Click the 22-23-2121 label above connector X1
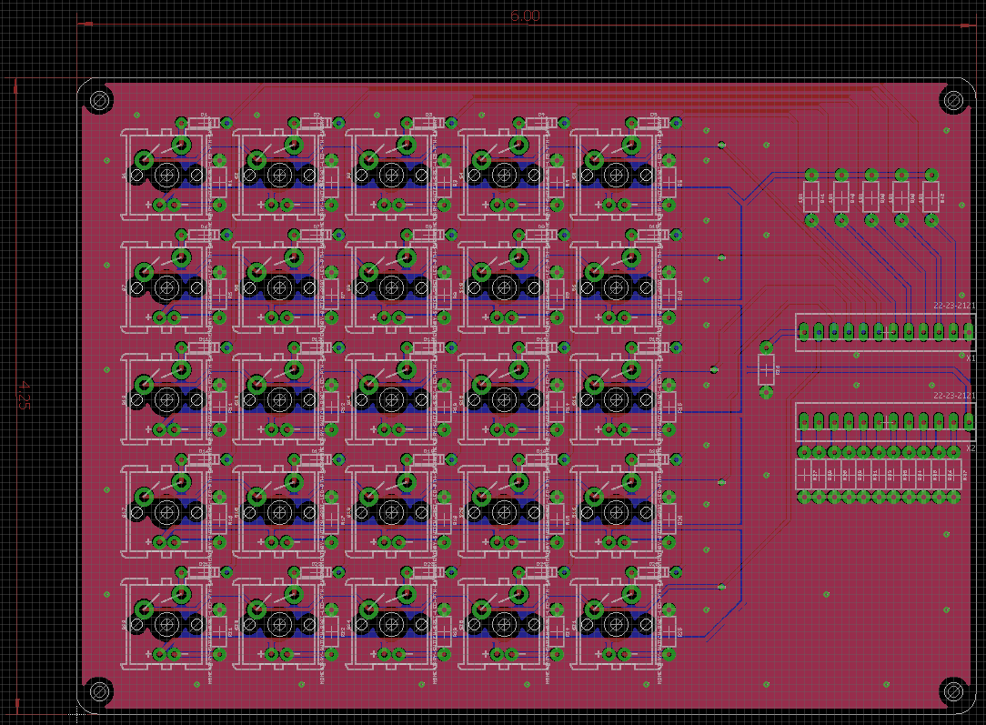Image resolution: width=986 pixels, height=725 pixels. point(951,305)
